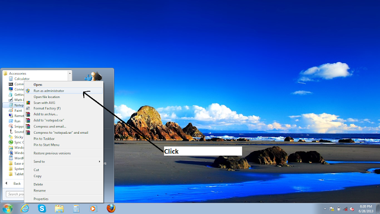380x214 pixels.
Task: Show hidden tray icons arrow
Action: (325, 209)
